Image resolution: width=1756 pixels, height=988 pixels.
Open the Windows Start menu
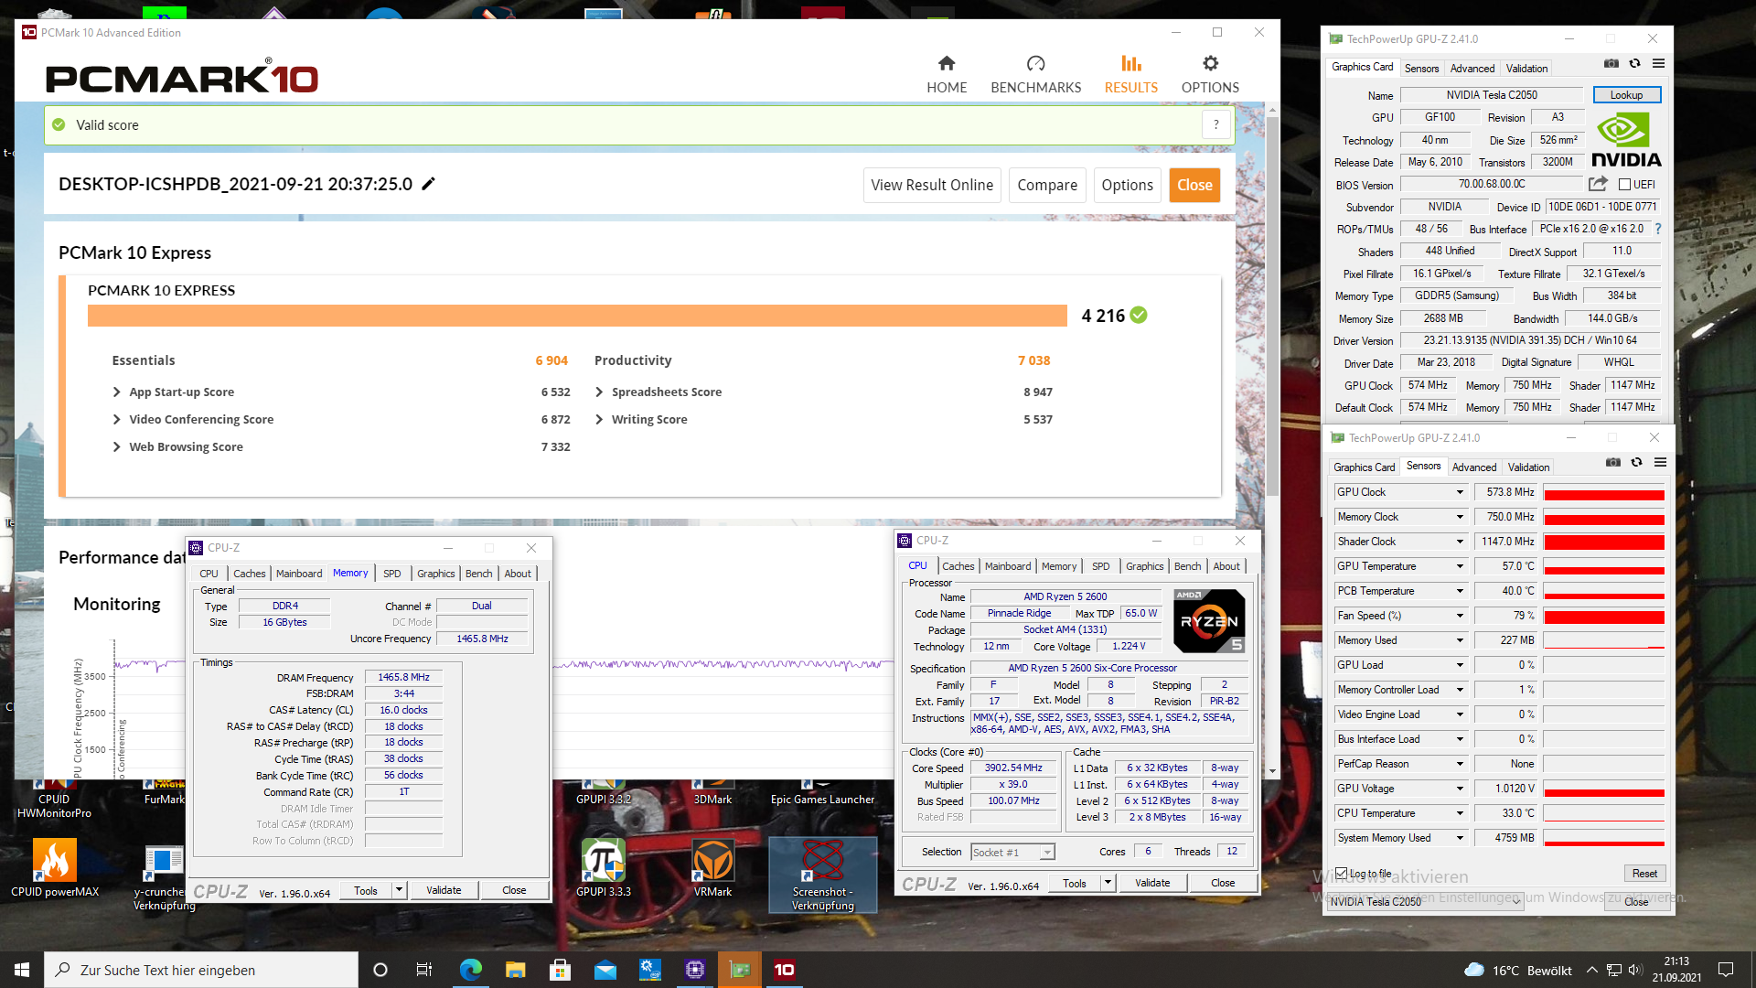coord(22,970)
